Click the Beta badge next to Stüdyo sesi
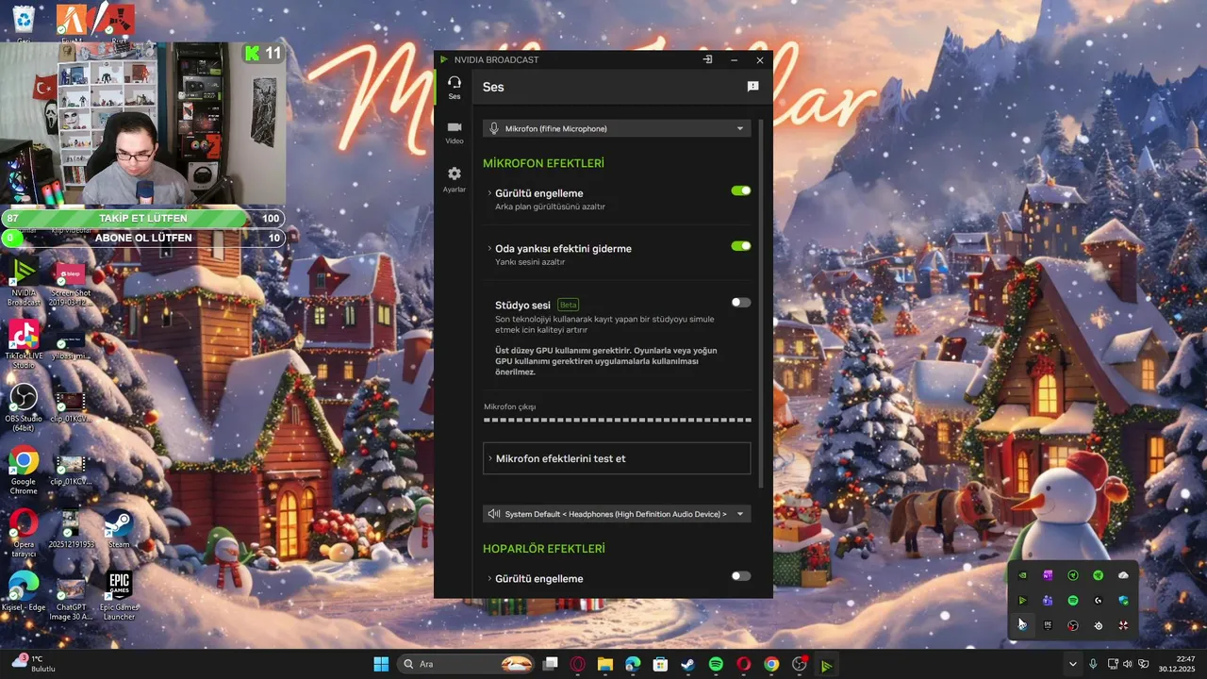This screenshot has width=1207, height=679. [568, 305]
